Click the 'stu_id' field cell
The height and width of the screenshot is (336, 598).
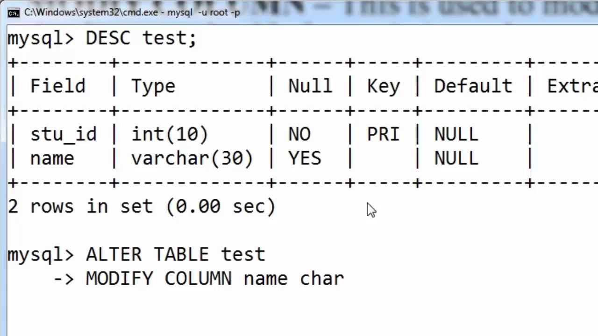[x=64, y=135]
